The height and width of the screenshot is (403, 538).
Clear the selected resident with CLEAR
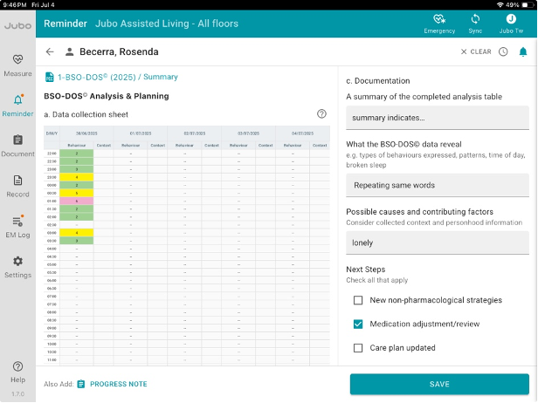tap(476, 51)
